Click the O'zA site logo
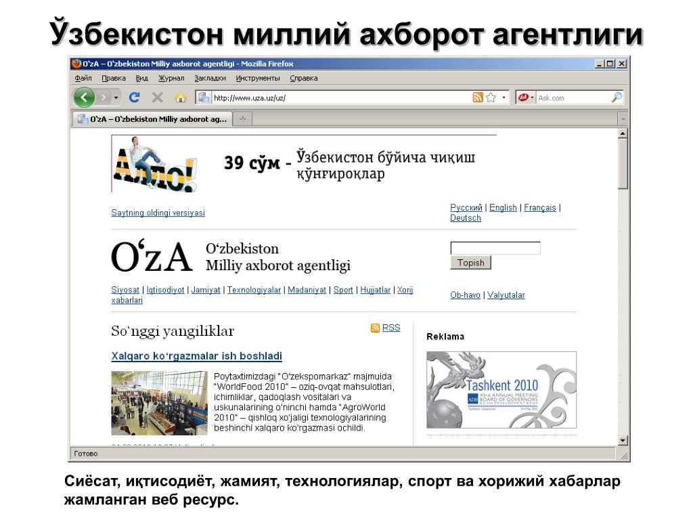693x520 pixels. click(152, 257)
